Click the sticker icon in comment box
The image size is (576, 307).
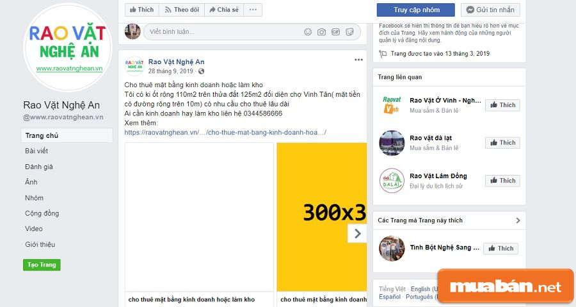(349, 32)
